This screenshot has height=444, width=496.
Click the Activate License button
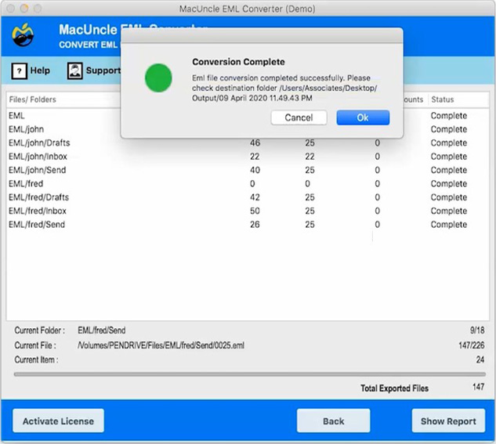pos(58,421)
